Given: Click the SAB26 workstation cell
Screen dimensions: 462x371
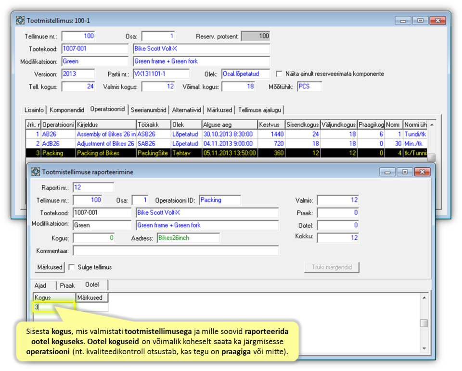Looking at the screenshot, I should [x=154, y=144].
